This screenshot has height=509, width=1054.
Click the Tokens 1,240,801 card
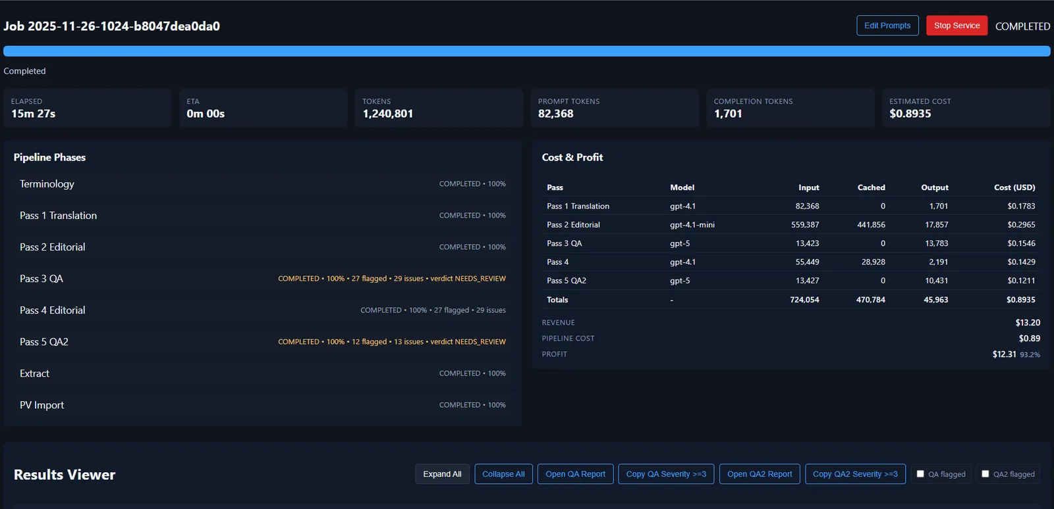point(439,108)
